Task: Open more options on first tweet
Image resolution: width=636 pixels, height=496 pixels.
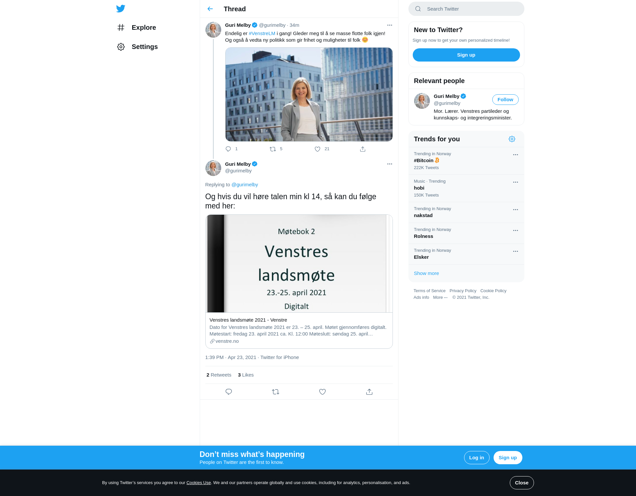Action: coord(390,25)
